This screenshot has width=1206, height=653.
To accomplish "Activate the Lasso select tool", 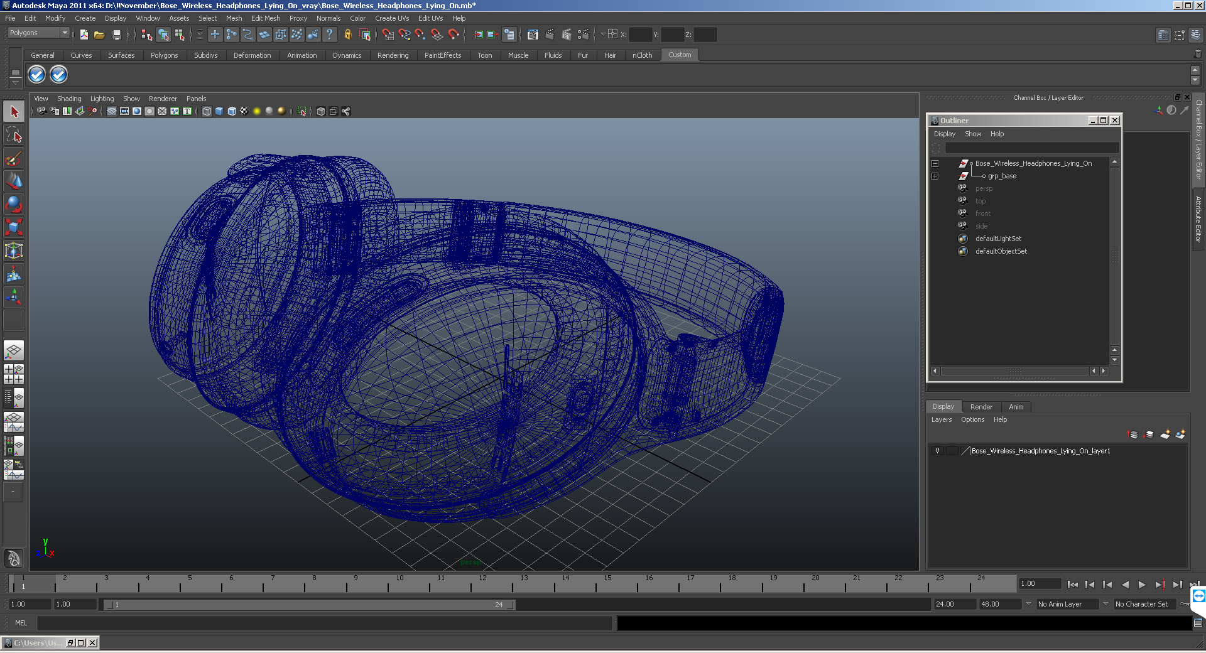I will point(14,134).
